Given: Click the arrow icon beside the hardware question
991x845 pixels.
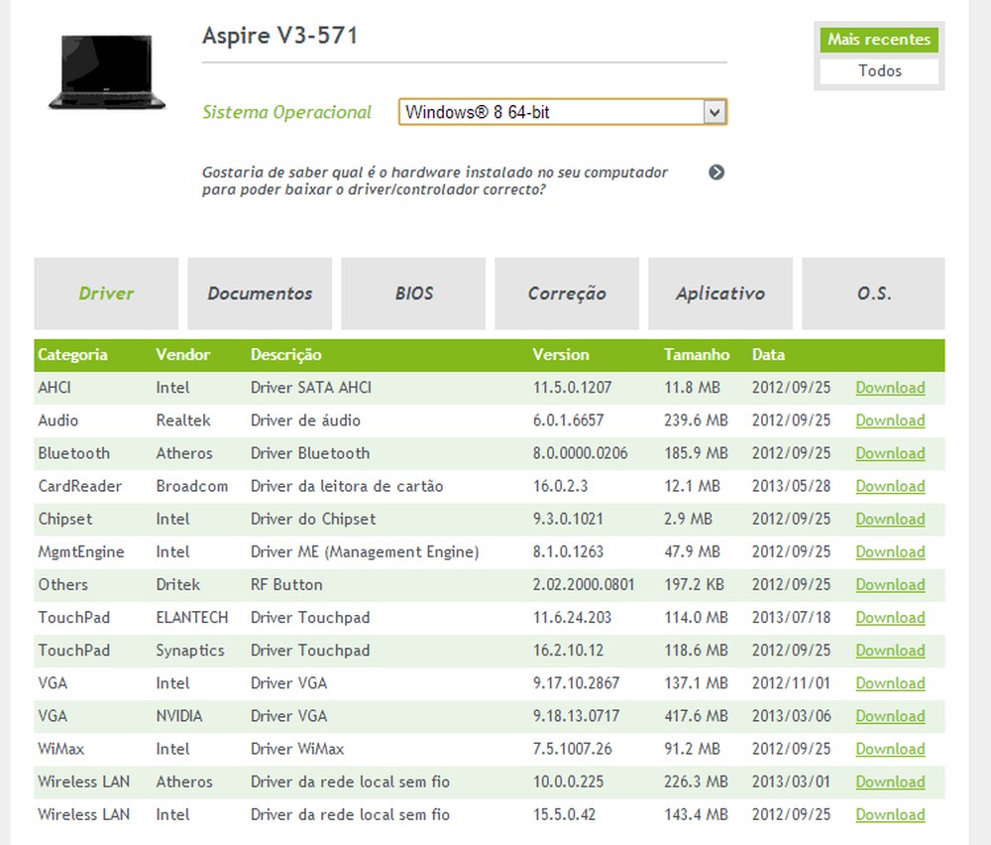Looking at the screenshot, I should click(x=716, y=172).
